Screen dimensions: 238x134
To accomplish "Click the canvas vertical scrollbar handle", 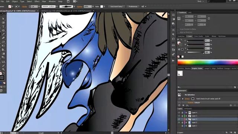I will coord(168,75).
